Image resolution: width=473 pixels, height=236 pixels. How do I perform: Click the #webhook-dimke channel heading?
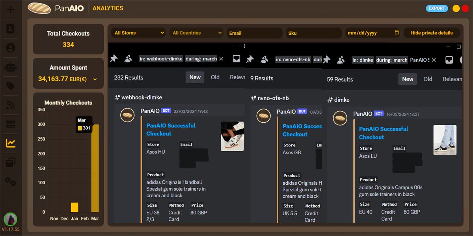click(138, 97)
